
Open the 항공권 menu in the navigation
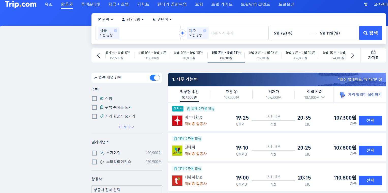[67, 4]
